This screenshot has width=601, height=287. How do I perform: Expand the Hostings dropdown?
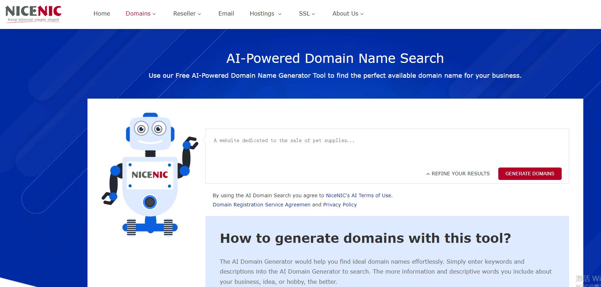[x=265, y=13]
